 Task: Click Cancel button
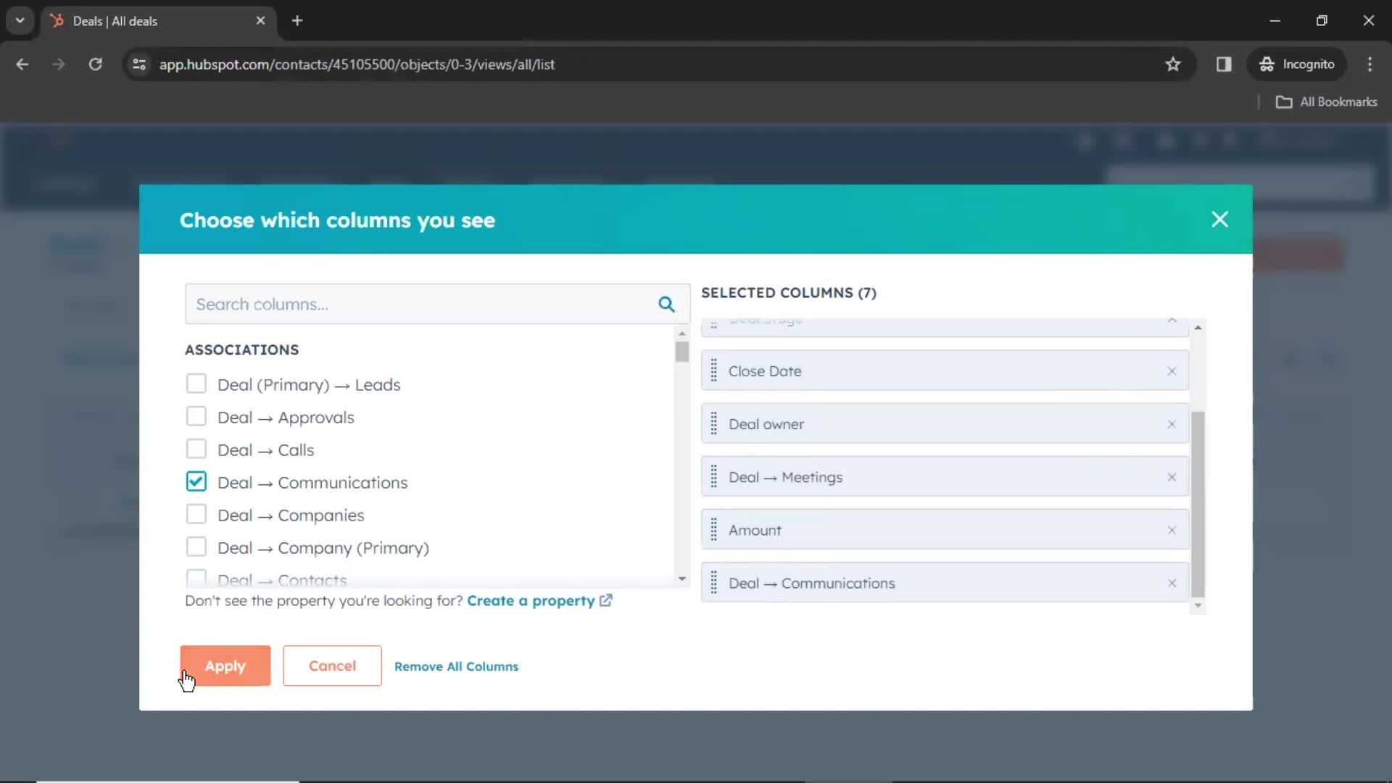[332, 666]
